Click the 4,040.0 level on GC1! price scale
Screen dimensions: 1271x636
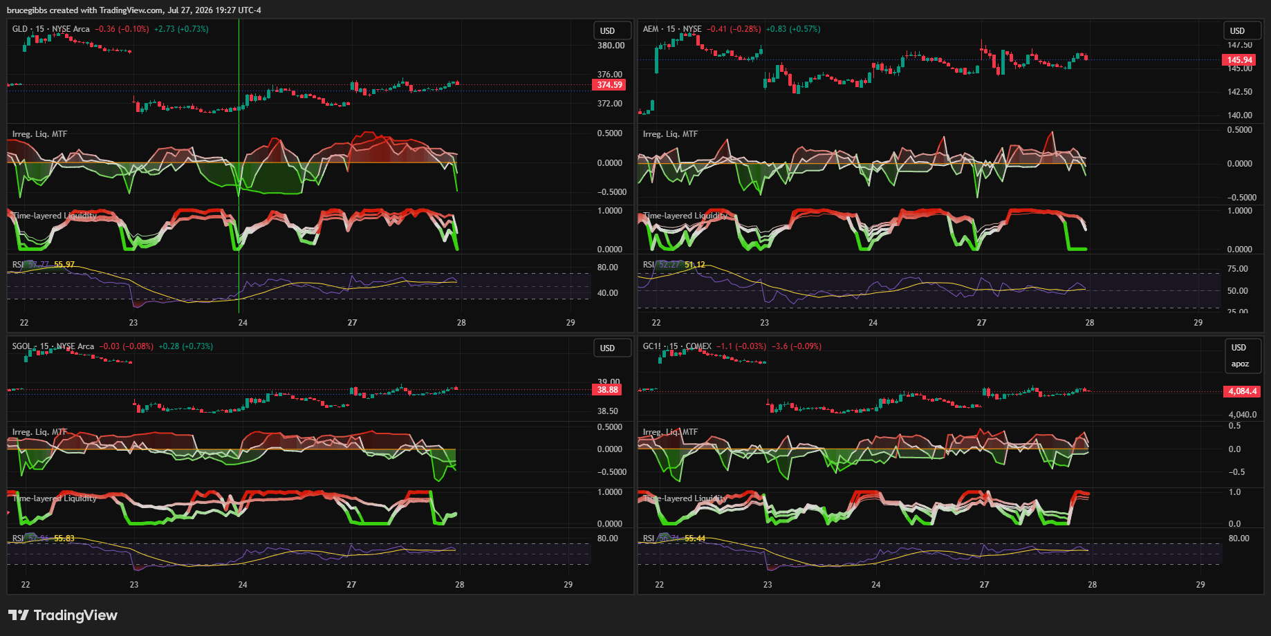[x=1243, y=415]
